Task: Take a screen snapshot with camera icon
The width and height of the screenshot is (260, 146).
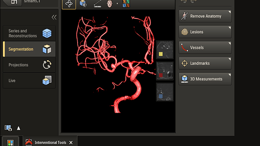Action: (8, 128)
